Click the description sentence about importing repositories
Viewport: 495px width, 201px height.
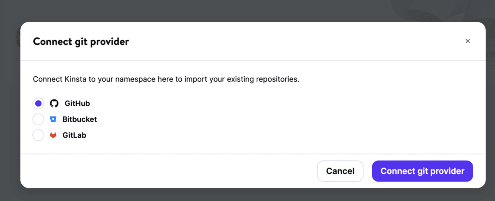pos(166,79)
